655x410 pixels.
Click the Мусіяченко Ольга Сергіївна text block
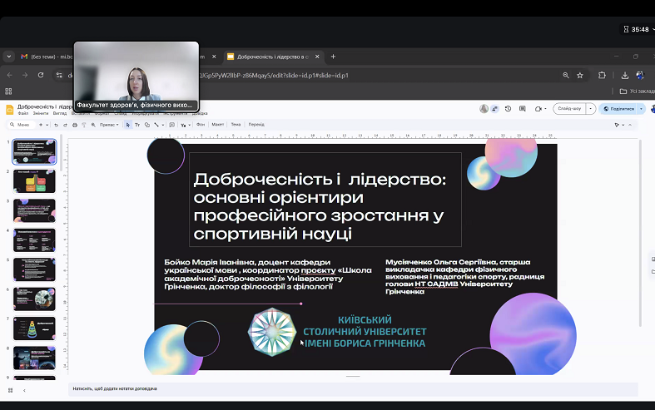click(x=465, y=276)
